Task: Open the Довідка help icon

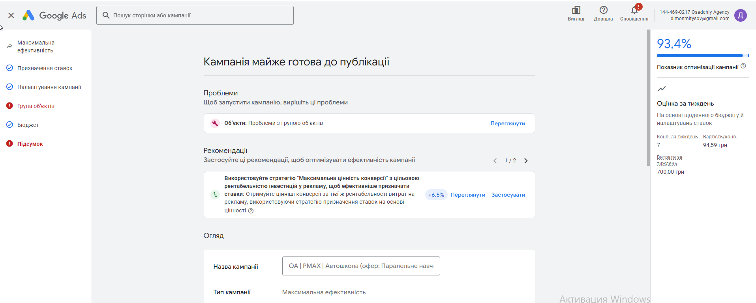Action: [603, 10]
